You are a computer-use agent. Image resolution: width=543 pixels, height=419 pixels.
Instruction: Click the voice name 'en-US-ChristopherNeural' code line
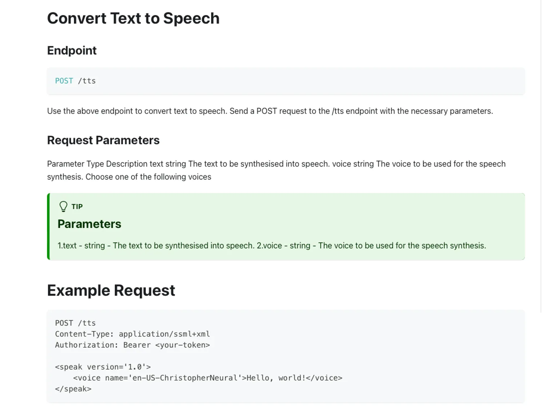click(208, 378)
